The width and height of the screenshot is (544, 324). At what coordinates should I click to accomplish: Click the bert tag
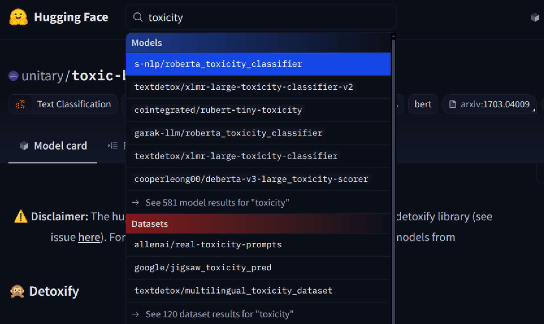423,104
